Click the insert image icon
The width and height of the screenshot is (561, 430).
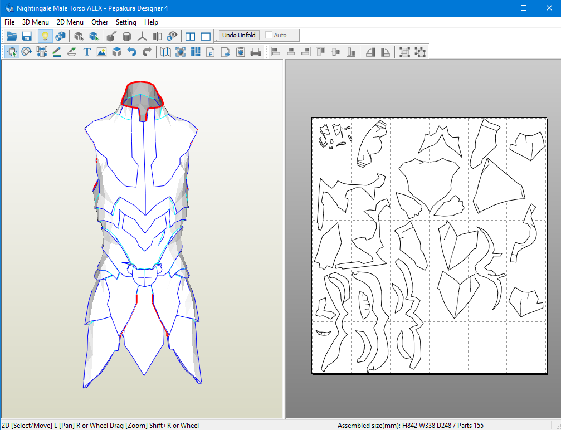pos(102,52)
